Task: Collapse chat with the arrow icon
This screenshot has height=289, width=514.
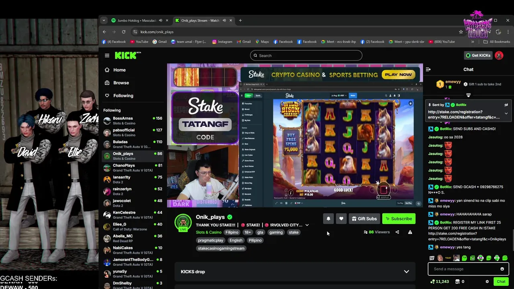Action: pyautogui.click(x=428, y=69)
